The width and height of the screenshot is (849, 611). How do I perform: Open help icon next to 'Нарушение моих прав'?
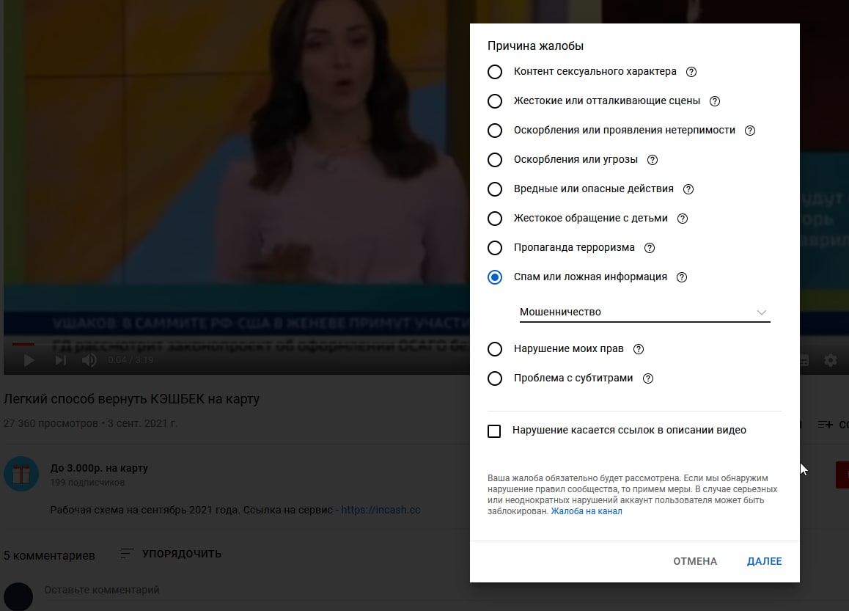pyautogui.click(x=639, y=349)
